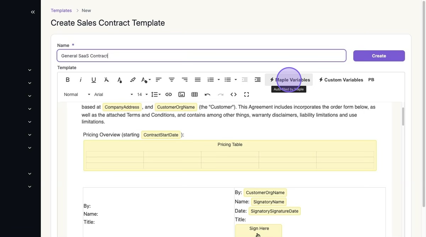
Task: Open Maple Variables menu
Action: pos(289,80)
